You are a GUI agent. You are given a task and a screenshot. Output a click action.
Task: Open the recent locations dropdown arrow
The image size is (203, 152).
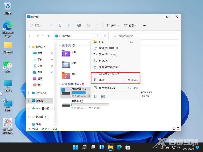tap(43, 36)
